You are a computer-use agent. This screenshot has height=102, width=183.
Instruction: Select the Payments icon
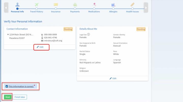(75, 5)
